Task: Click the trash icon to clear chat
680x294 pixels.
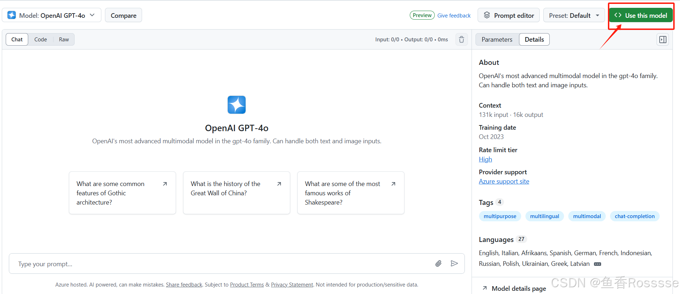Action: [462, 40]
